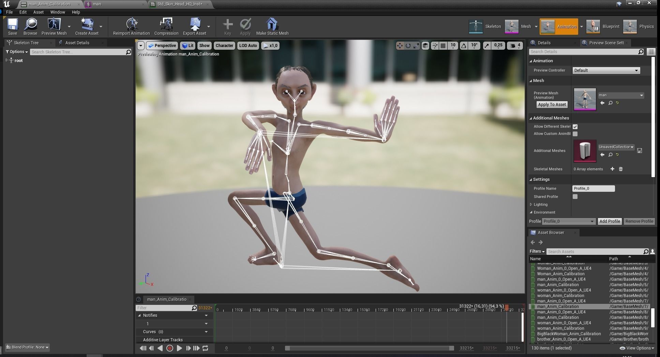Viewport: 660px width, 357px height.
Task: Click the Save toolbar icon
Action: [13, 27]
